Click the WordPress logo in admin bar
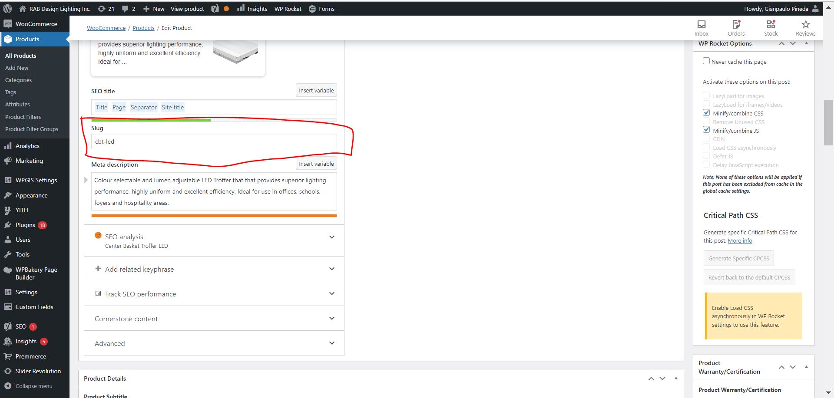This screenshot has height=398, width=834. click(x=7, y=9)
